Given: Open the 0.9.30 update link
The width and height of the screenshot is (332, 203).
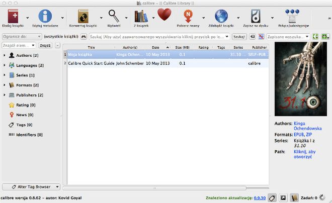Looking at the screenshot, I should click(x=260, y=198).
